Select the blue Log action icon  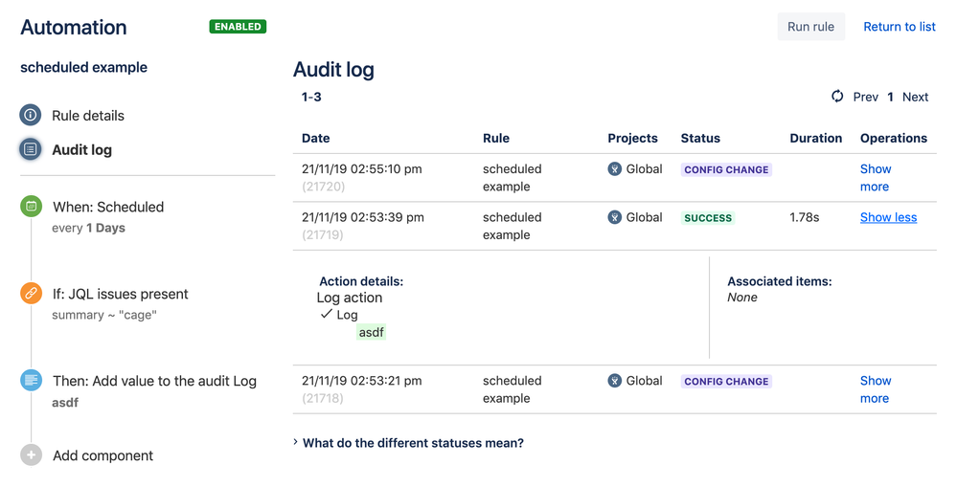tap(31, 381)
